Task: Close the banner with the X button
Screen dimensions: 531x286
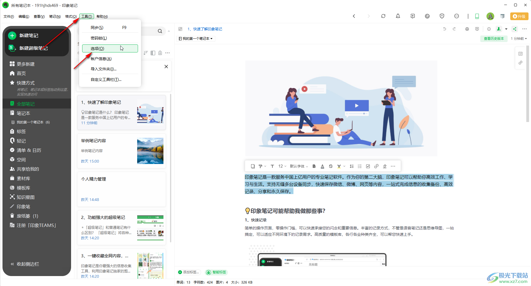Action: pos(166,67)
